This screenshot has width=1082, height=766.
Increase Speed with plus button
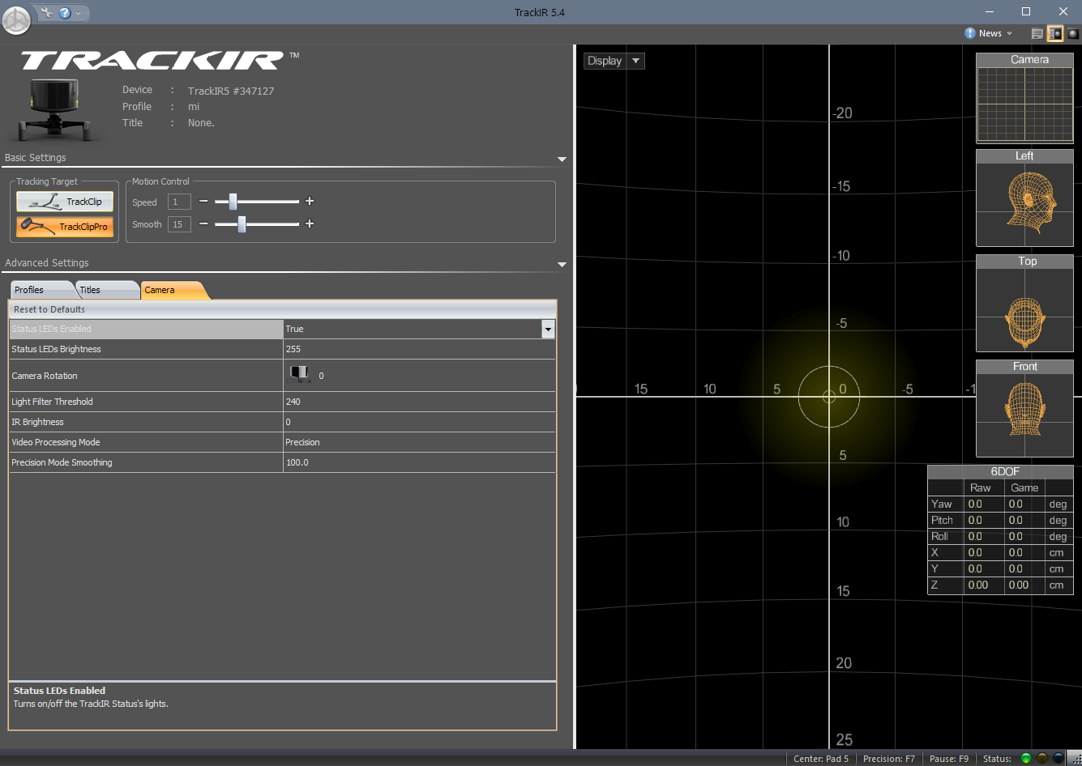click(x=310, y=201)
